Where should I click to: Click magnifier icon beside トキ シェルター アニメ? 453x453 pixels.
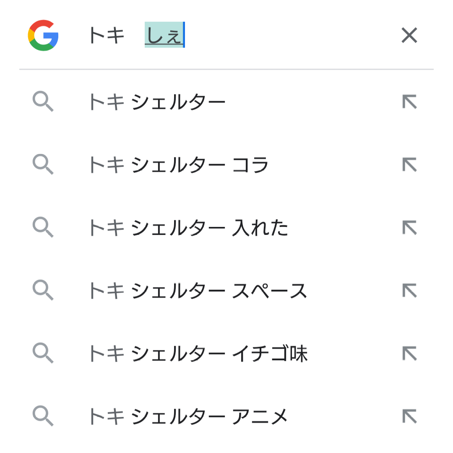(x=43, y=417)
